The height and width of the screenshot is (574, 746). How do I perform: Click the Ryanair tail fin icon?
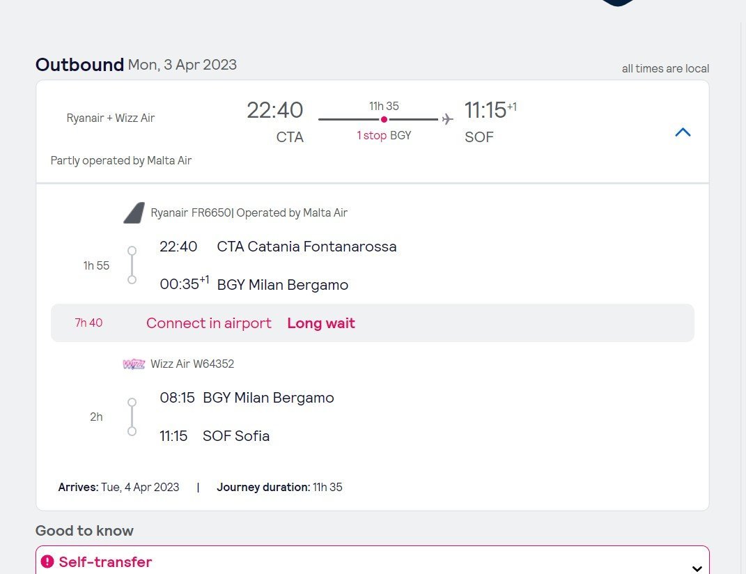(134, 213)
